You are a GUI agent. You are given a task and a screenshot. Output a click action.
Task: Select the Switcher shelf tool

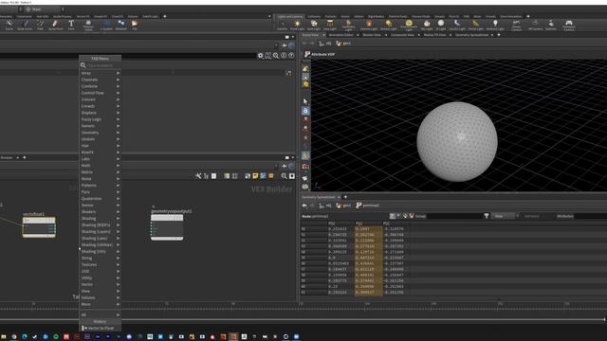[x=551, y=26]
